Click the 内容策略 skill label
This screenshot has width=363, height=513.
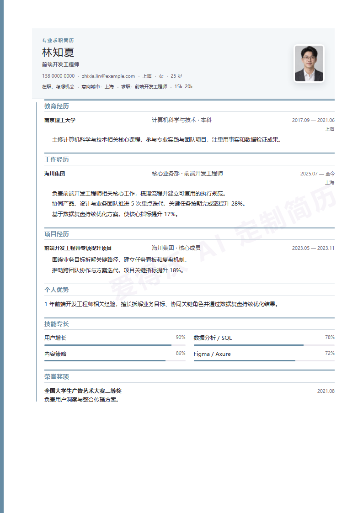tap(55, 354)
